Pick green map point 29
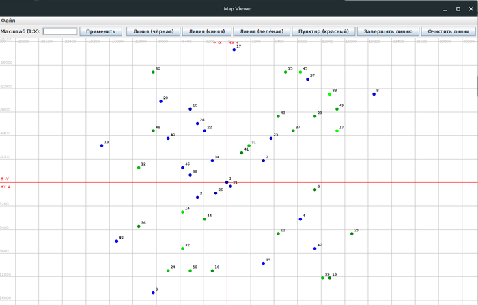This screenshot has width=478, height=305. [352, 234]
